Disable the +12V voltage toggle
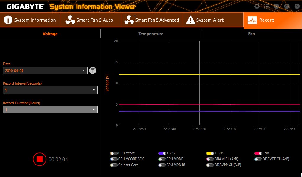302x177 pixels. (x=210, y=153)
